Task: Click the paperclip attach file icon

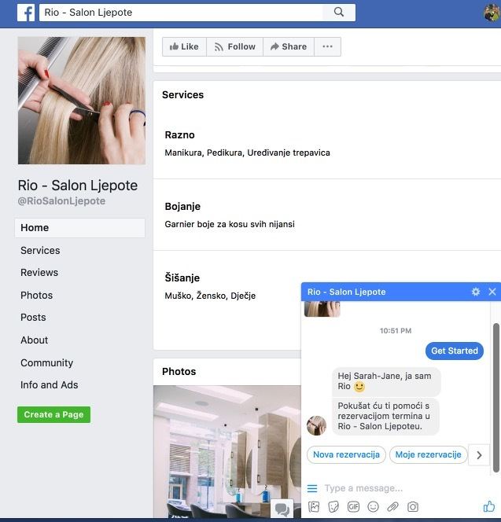Action: click(392, 507)
